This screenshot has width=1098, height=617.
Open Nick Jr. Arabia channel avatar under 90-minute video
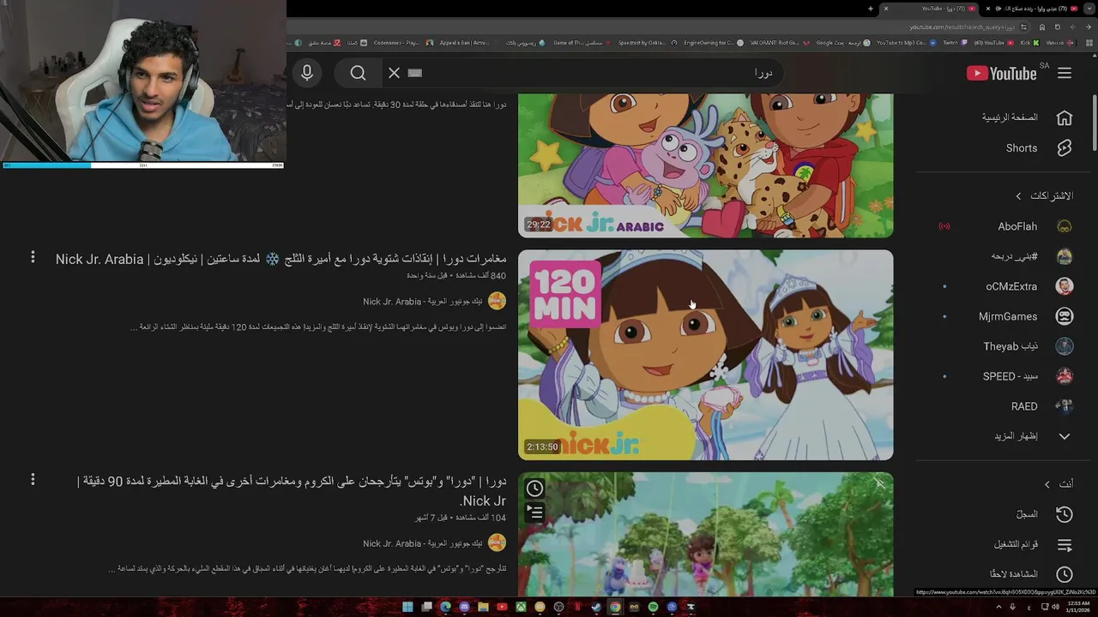pos(497,542)
